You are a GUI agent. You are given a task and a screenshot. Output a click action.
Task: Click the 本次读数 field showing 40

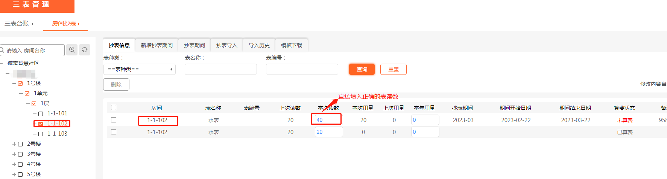coord(327,120)
